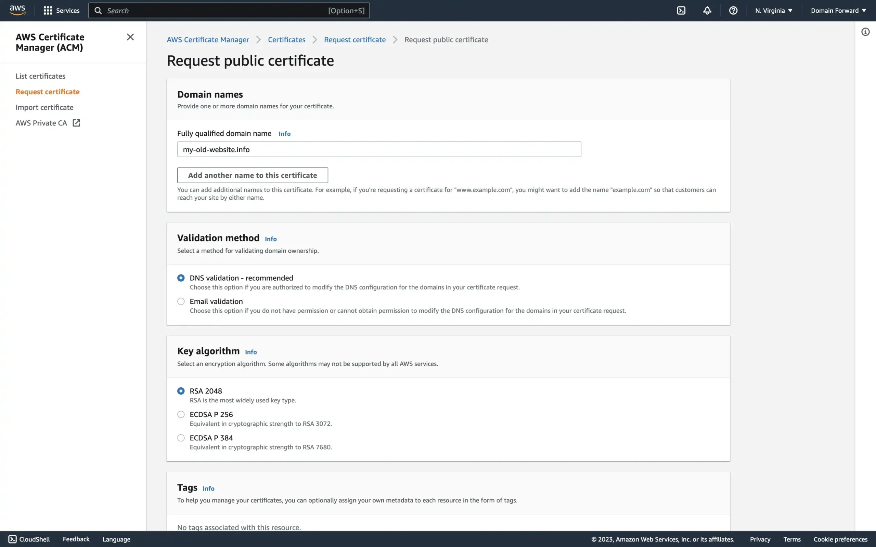Open AWS Private CA via its external link icon
The image size is (876, 547).
76,123
